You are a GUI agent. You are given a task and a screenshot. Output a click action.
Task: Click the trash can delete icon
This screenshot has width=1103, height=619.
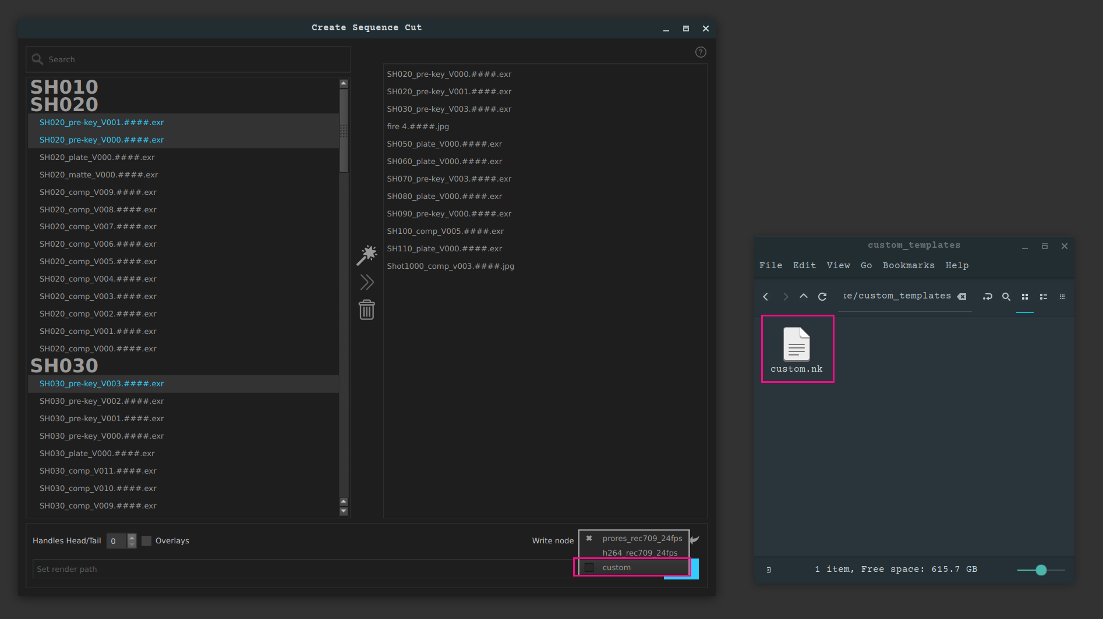tap(367, 309)
